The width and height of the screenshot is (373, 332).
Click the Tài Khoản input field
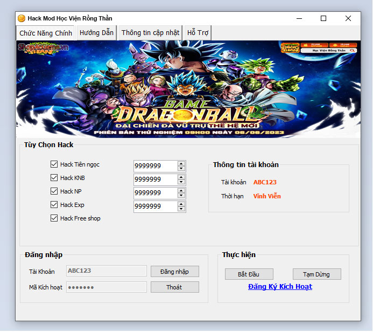(107, 271)
